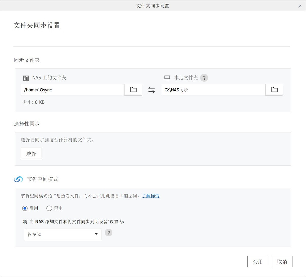Click the monitor icon beside 本地文件夹

pos(167,78)
